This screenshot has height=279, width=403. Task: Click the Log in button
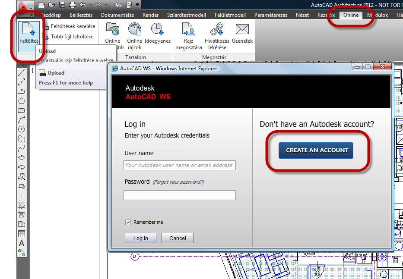140,238
